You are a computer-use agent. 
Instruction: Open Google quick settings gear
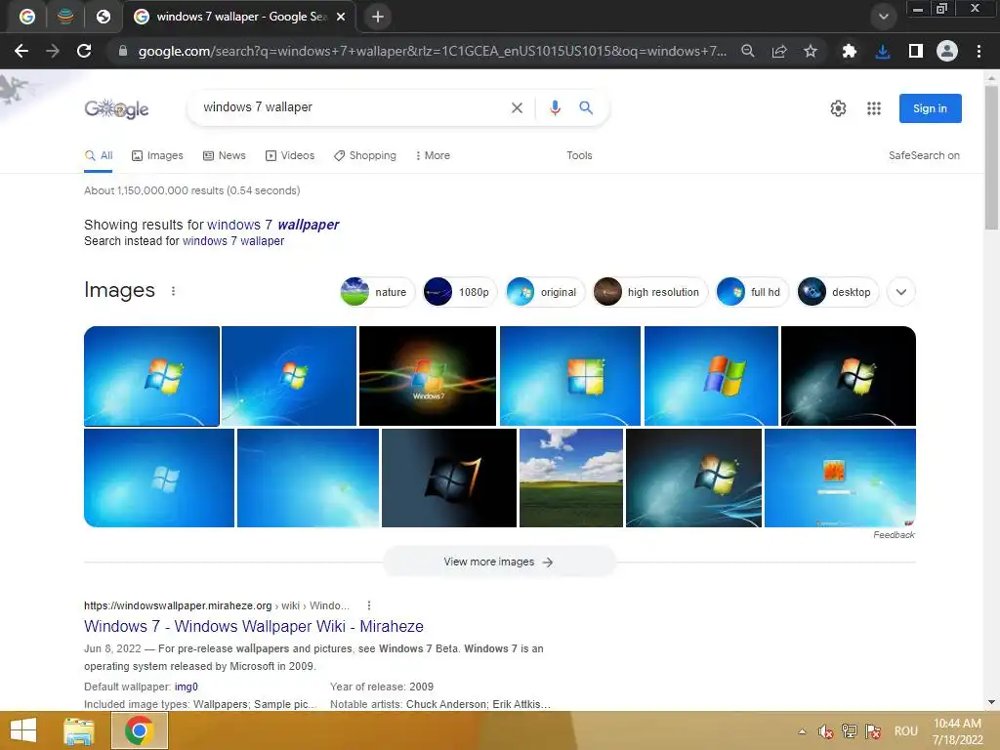point(838,108)
